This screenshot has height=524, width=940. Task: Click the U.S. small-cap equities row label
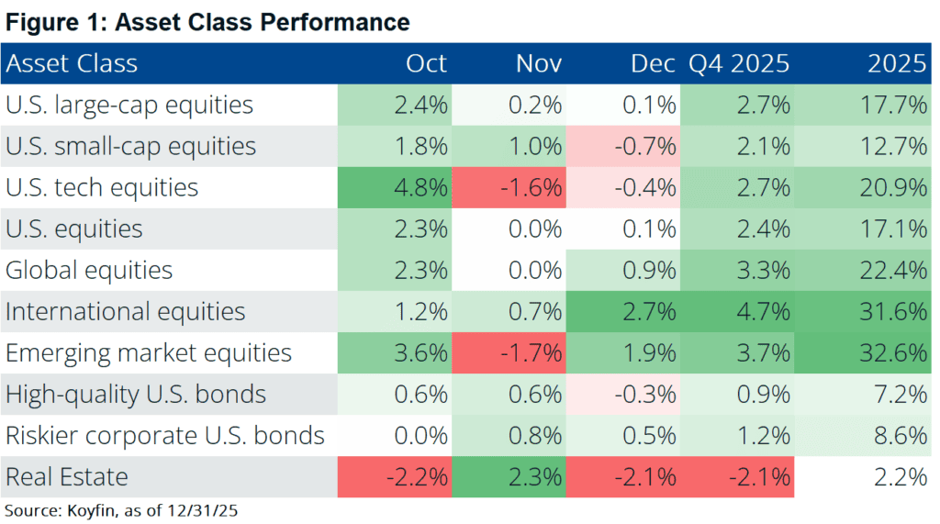pos(131,146)
